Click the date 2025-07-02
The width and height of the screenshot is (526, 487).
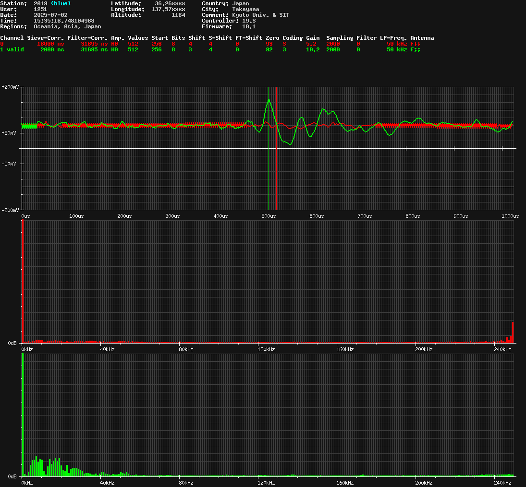click(x=50, y=15)
